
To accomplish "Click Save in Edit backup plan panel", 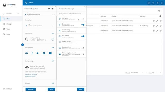I will 51,89.
